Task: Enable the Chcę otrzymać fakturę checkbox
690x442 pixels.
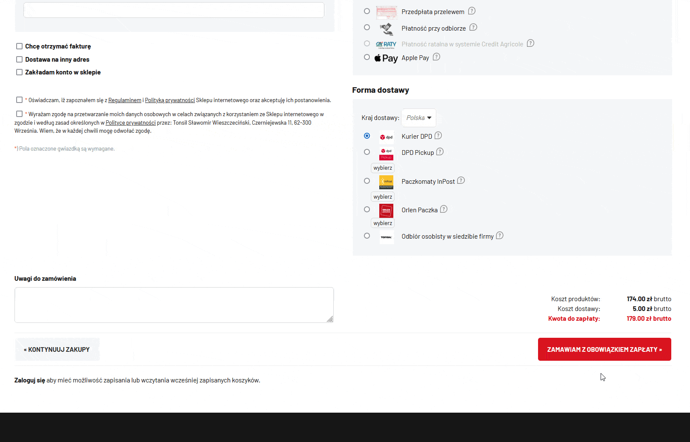Action: (x=19, y=46)
